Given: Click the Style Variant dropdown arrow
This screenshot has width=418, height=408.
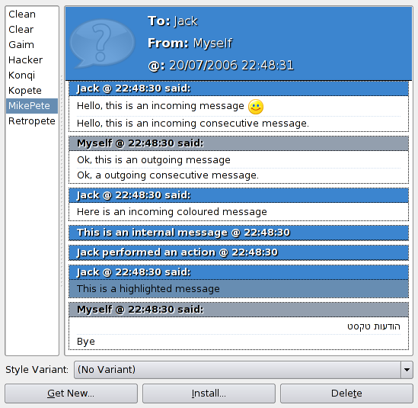Looking at the screenshot, I should (x=407, y=370).
